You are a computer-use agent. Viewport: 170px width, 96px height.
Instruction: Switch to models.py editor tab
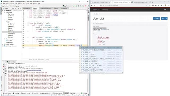coord(65,8)
